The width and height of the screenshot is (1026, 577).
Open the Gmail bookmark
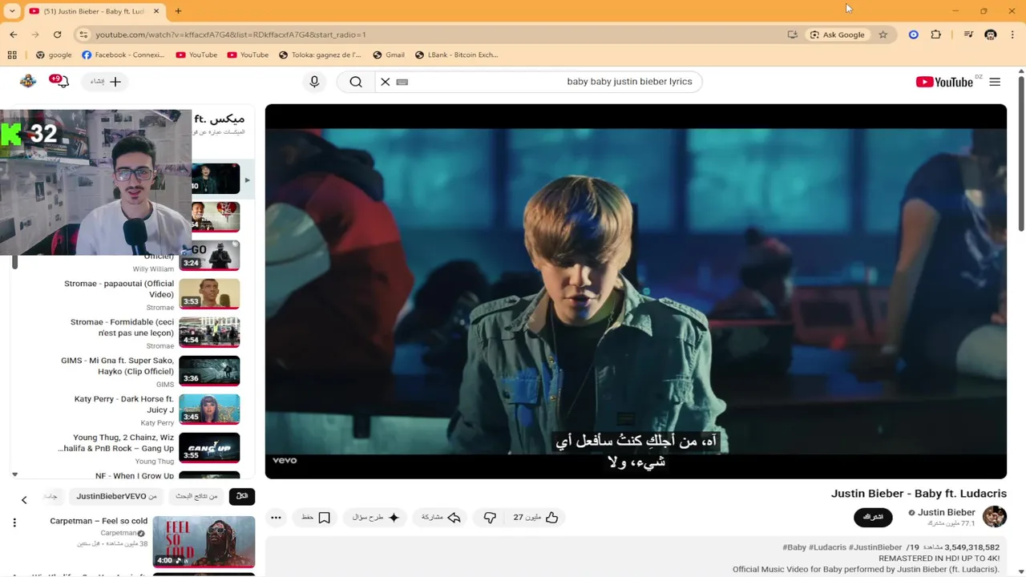(x=389, y=55)
